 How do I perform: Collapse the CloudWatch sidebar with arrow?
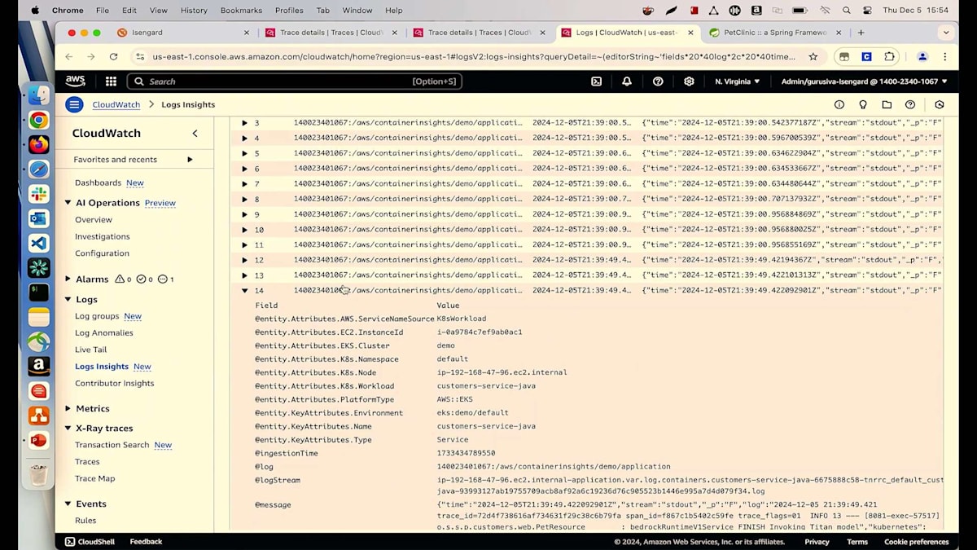coord(195,133)
